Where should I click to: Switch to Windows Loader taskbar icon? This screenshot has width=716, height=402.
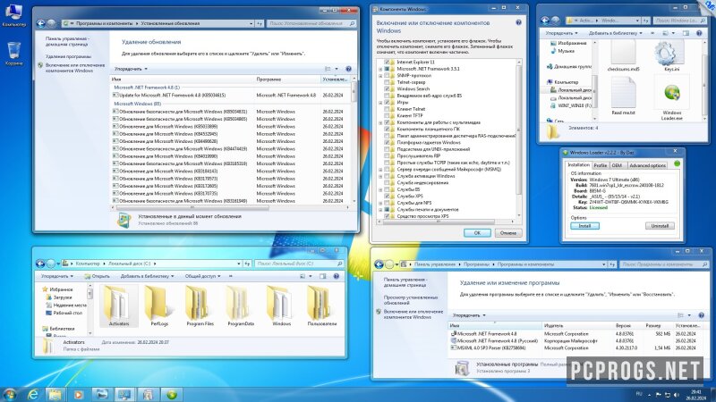171,394
